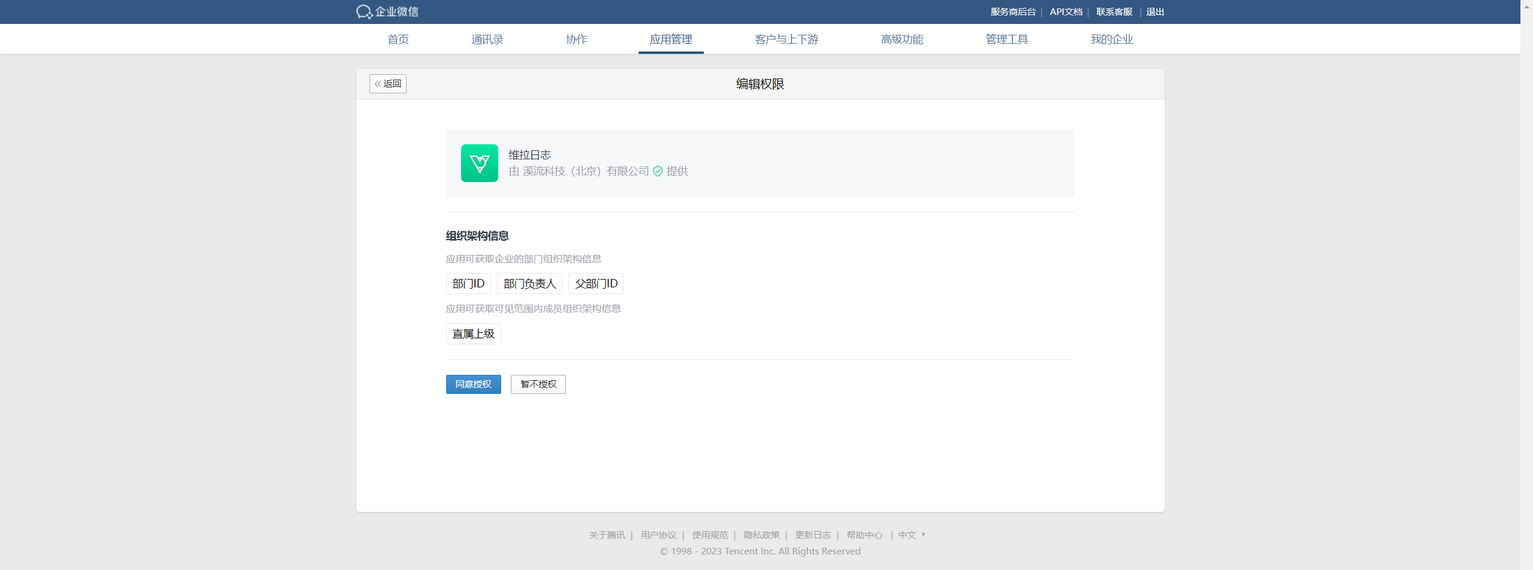This screenshot has height=570, width=1533.
Task: Go back using the 返回 button
Action: pos(388,84)
